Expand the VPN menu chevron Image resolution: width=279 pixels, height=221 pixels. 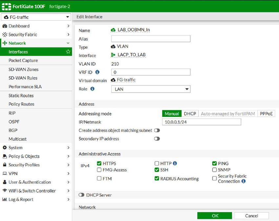coord(68,174)
